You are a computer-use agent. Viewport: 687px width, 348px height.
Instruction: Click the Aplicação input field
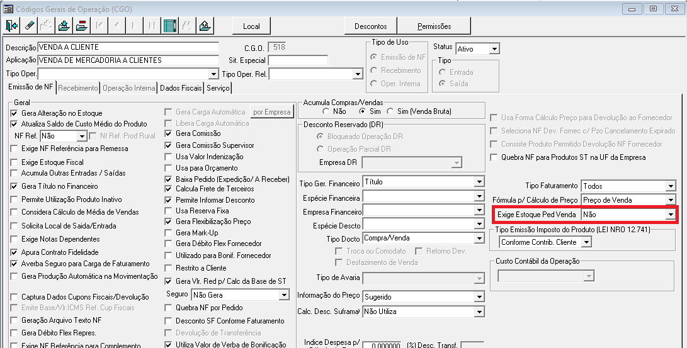(x=128, y=60)
